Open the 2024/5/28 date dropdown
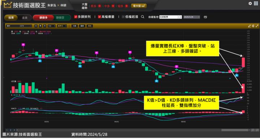Viewport: 260px width, 139px height. (x=192, y=17)
